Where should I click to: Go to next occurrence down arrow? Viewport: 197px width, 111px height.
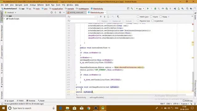tap(105, 17)
